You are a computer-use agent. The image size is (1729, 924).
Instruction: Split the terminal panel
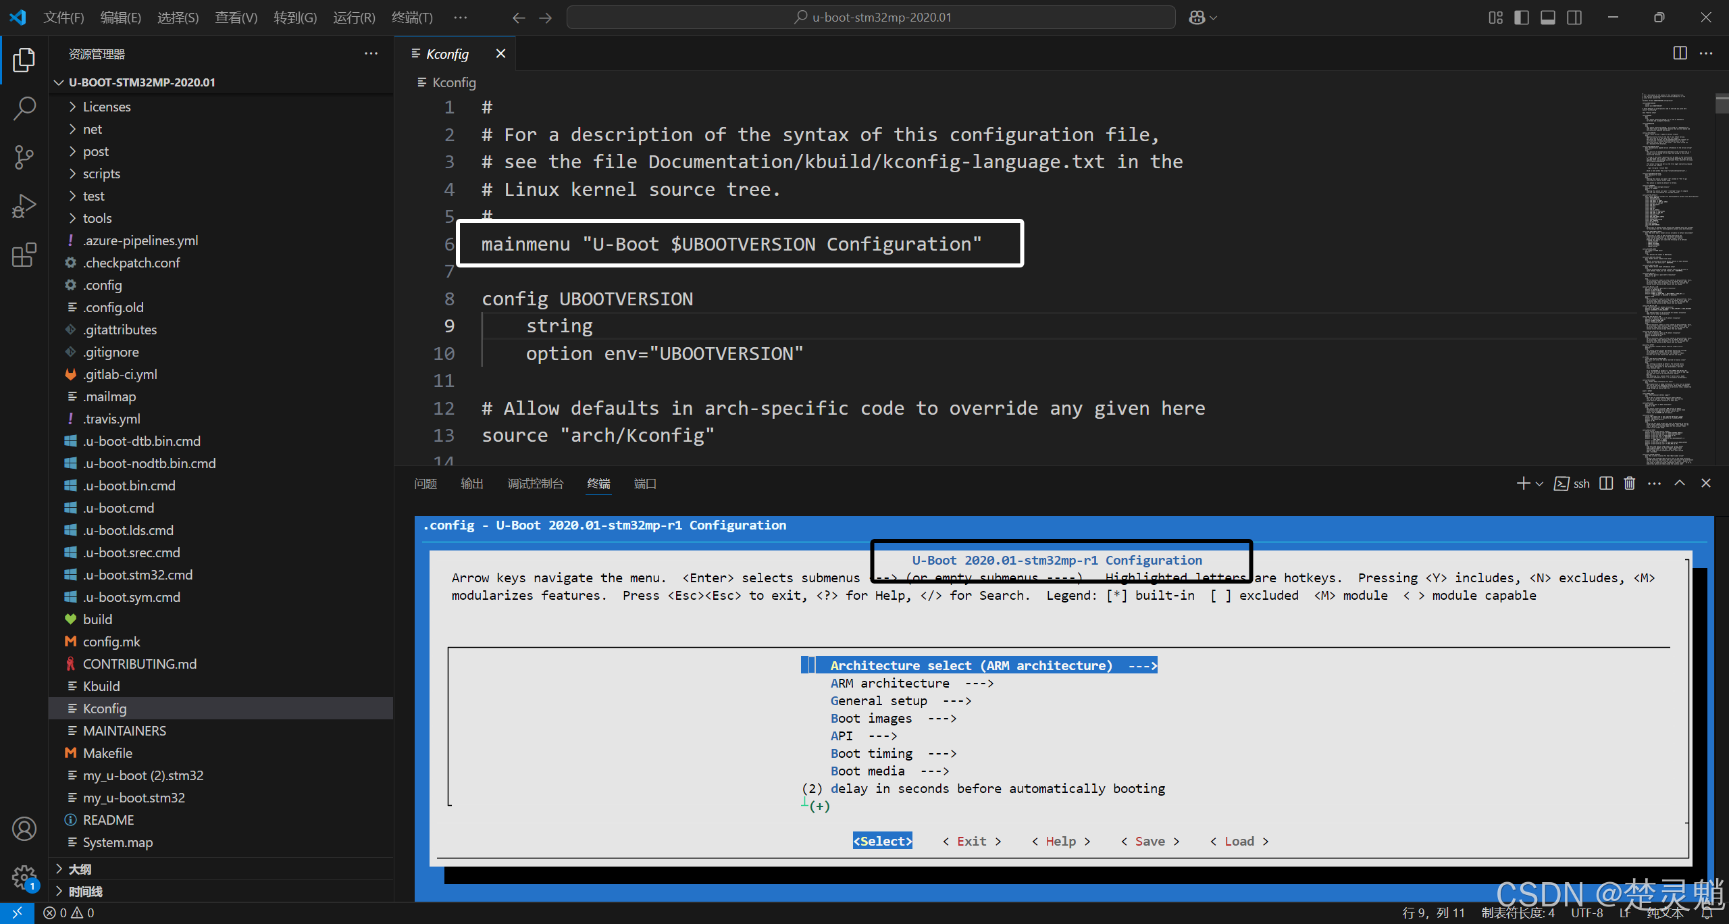coord(1607,484)
